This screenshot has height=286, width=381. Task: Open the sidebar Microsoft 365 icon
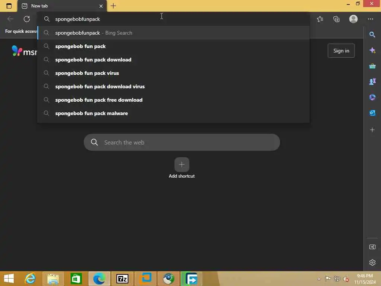tap(372, 97)
